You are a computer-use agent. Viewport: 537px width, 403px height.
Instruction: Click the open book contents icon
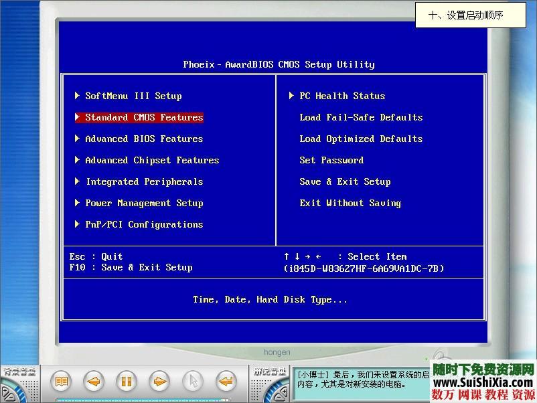click(60, 382)
